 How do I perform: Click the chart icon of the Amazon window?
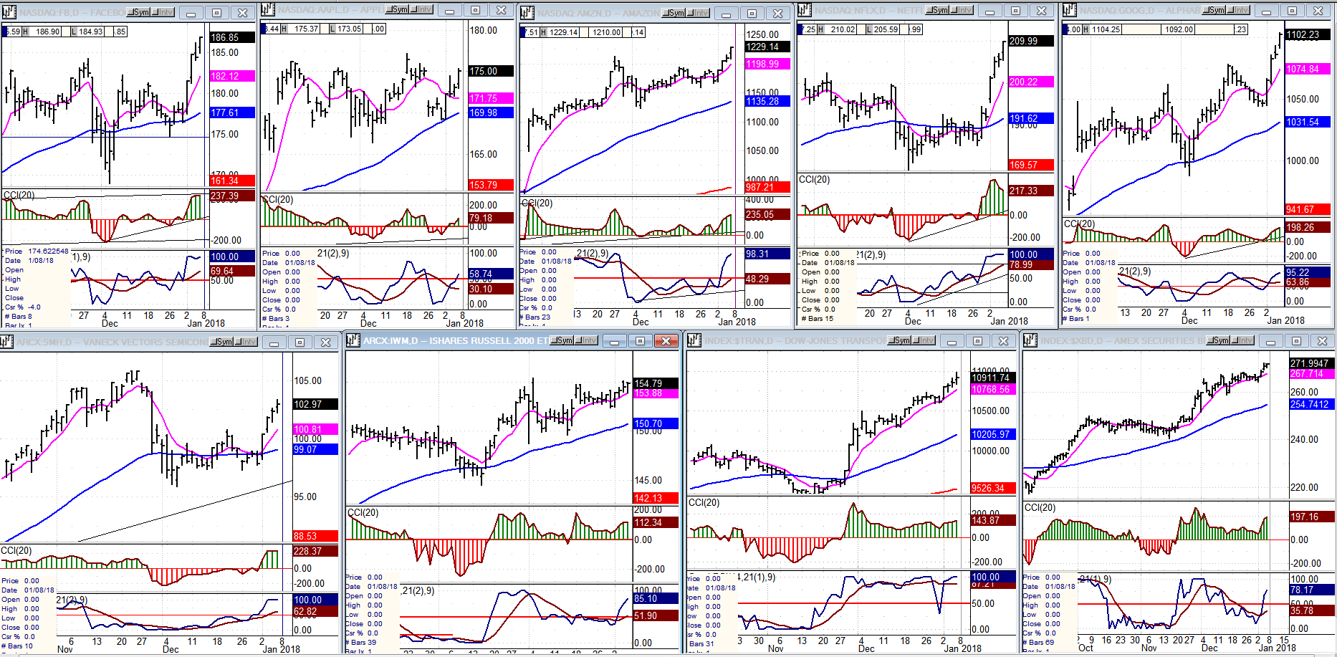coord(527,12)
